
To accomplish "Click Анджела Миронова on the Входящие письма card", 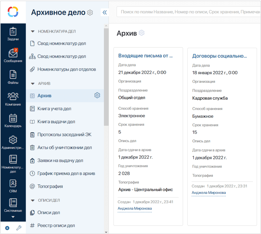I will tap(135, 208).
